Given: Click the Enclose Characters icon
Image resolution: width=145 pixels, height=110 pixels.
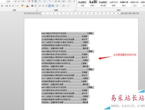Looking at the screenshot, I should pyautogui.click(x=35, y=6).
